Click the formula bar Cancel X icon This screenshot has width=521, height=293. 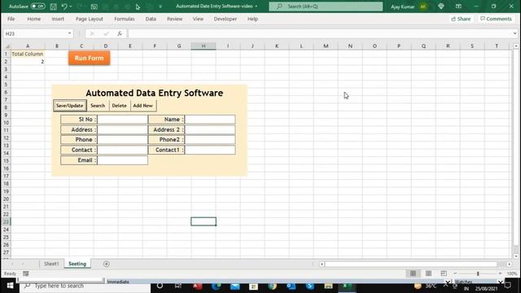(92, 33)
